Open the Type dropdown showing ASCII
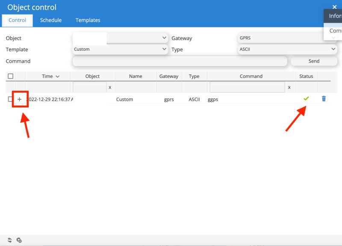 [x=287, y=49]
